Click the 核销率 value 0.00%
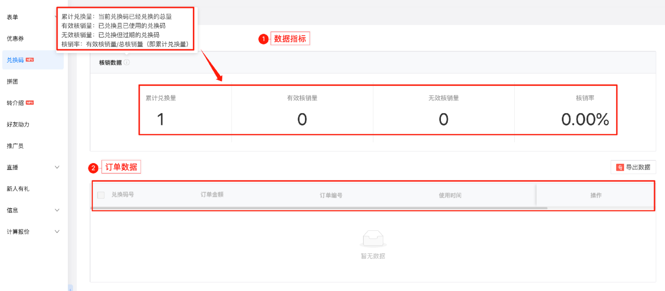Viewport: 665px width, 291px height. point(585,119)
